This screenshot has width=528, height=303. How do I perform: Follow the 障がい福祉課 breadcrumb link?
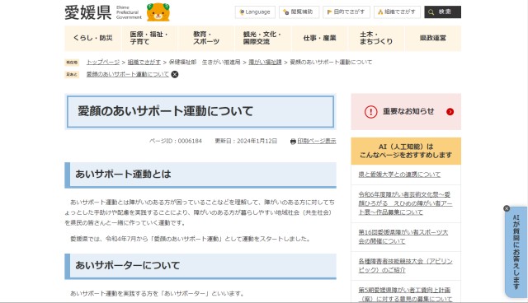(265, 62)
